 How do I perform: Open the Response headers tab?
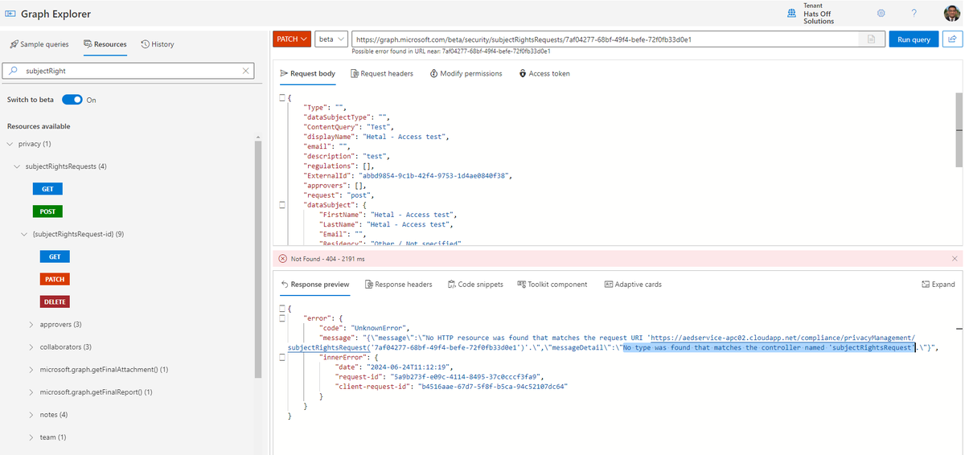(x=398, y=285)
